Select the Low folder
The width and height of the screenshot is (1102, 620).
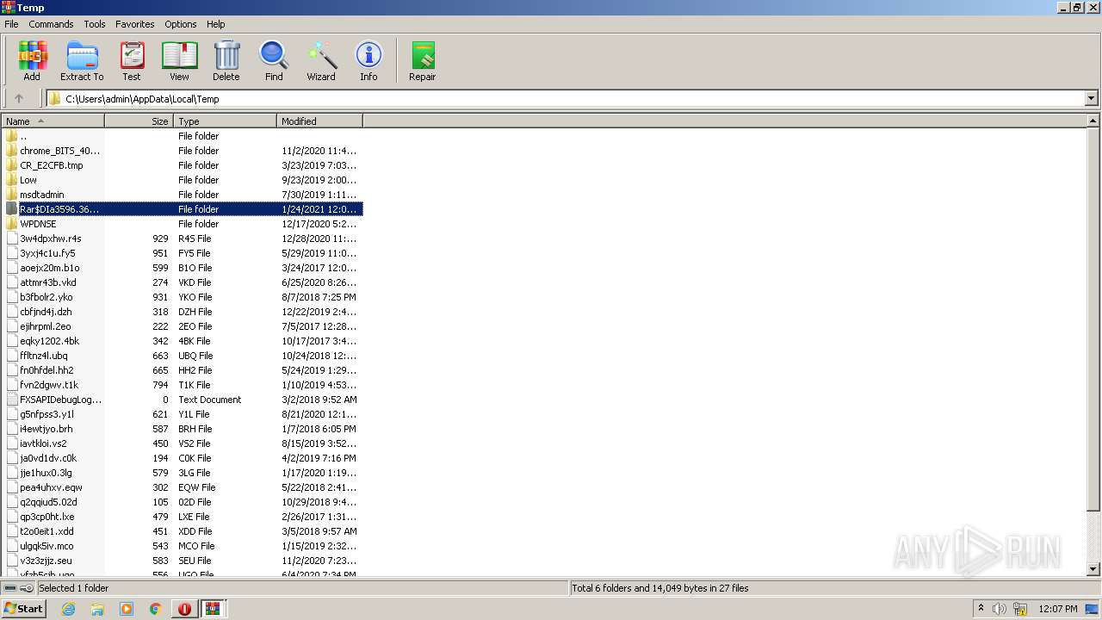pyautogui.click(x=183, y=180)
